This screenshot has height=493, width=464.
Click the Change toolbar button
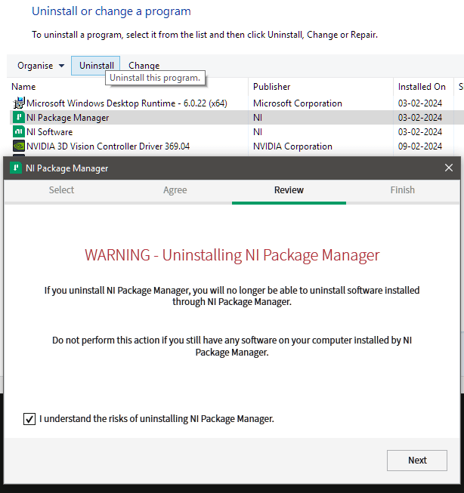click(x=144, y=66)
